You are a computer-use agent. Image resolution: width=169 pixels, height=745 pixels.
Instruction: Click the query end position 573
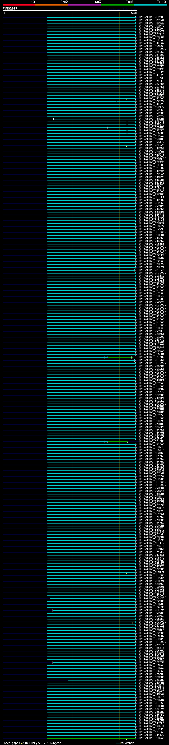tap(133, 13)
